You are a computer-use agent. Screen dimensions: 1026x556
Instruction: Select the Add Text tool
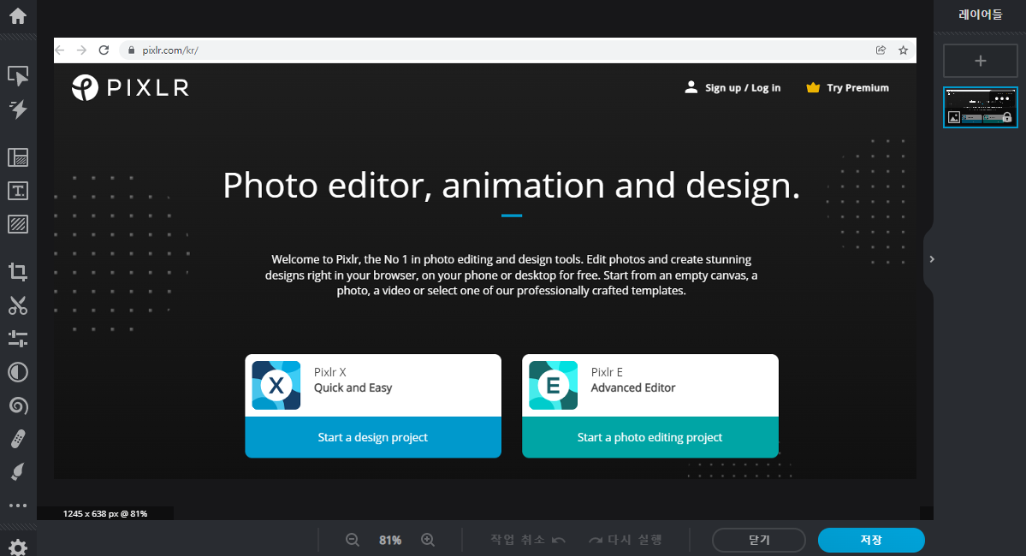pos(18,191)
